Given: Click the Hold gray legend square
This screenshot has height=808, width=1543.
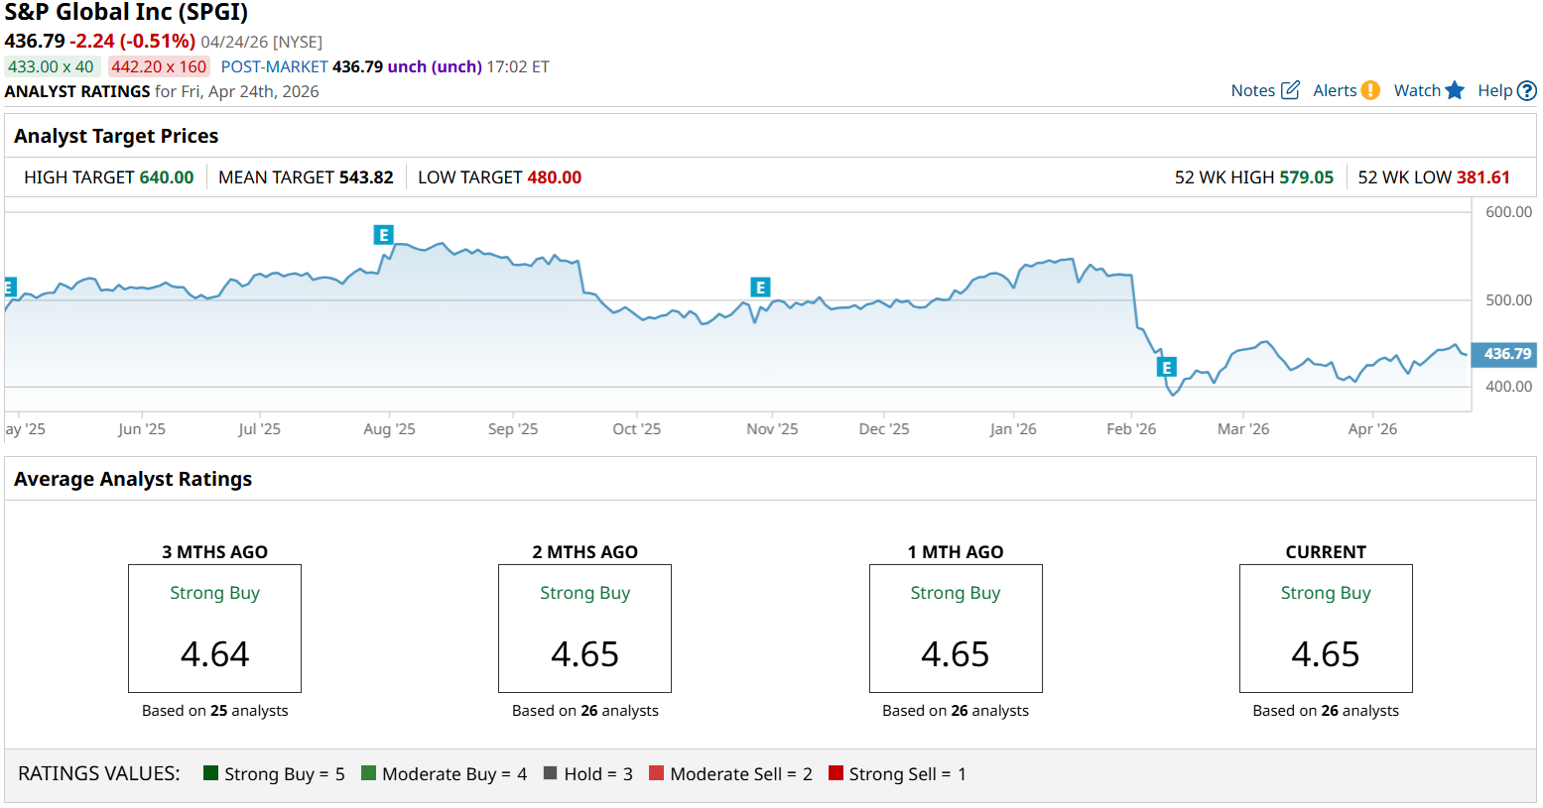Looking at the screenshot, I should coord(551,773).
